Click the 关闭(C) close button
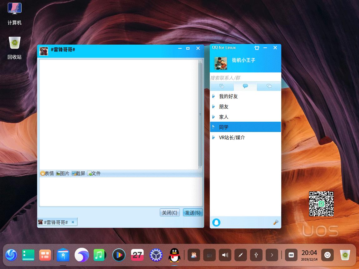 pyautogui.click(x=170, y=213)
